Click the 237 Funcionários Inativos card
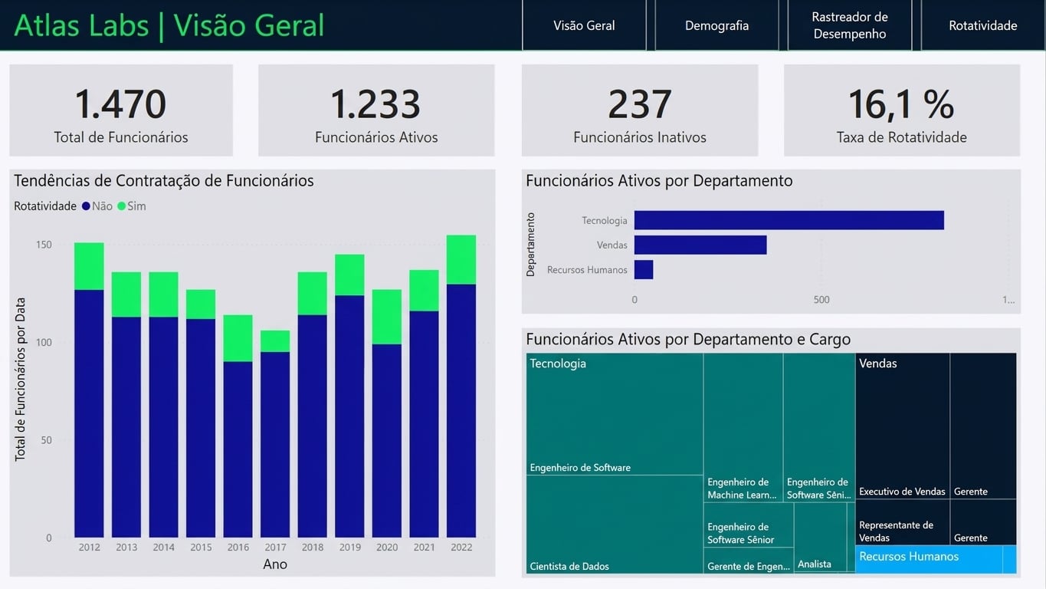Viewport: 1046px width, 589px height. click(x=640, y=110)
